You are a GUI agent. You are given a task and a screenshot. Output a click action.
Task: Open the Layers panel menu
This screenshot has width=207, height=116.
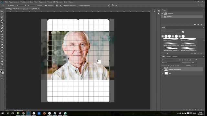[x=204, y=57]
